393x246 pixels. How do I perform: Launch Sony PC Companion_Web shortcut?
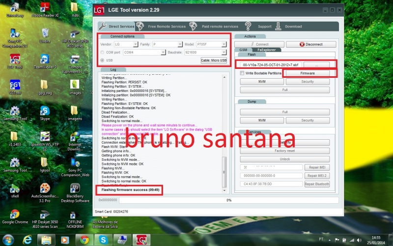click(x=75, y=167)
